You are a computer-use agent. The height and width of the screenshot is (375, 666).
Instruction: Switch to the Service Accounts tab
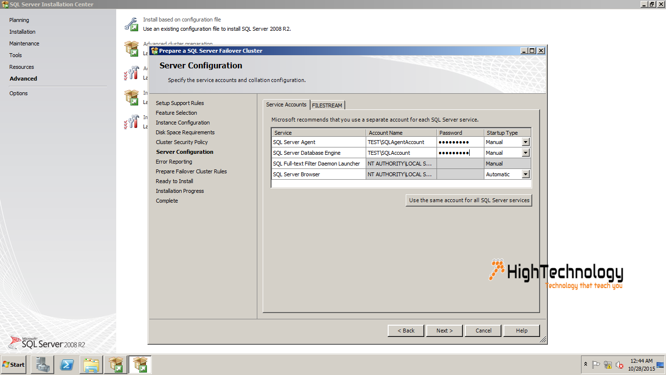(286, 104)
